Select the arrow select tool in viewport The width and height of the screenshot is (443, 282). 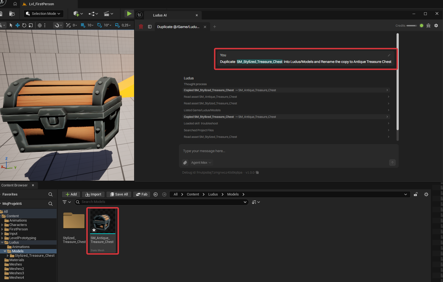(11, 25)
